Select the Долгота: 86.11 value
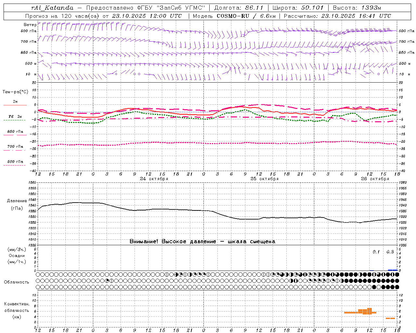 pyautogui.click(x=239, y=8)
